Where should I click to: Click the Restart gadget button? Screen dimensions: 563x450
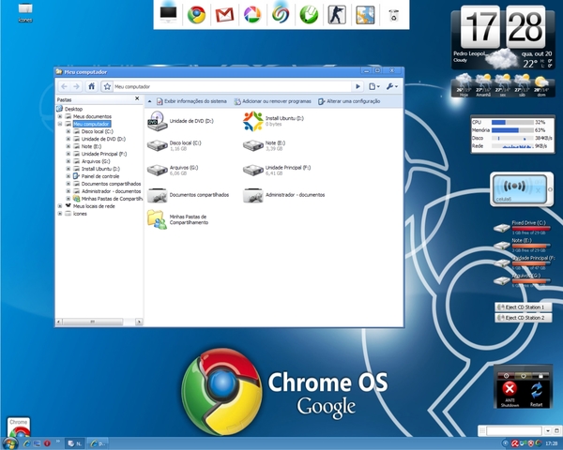(537, 394)
